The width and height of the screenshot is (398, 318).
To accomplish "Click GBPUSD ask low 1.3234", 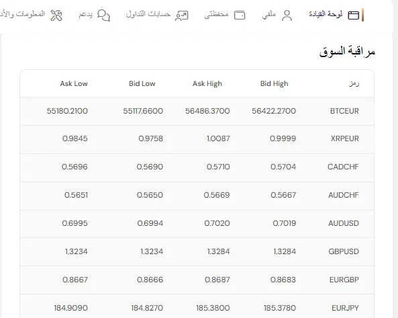I will (x=76, y=251).
